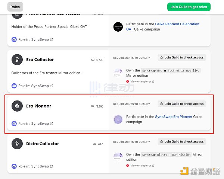Image resolution: width=224 pixels, height=179 pixels.
Task: Click the Distro Collector role avatar icon
Action: (17, 144)
